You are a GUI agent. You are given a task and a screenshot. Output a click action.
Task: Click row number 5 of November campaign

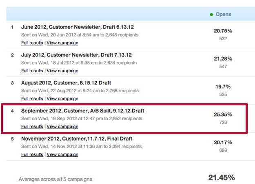pos(12,139)
